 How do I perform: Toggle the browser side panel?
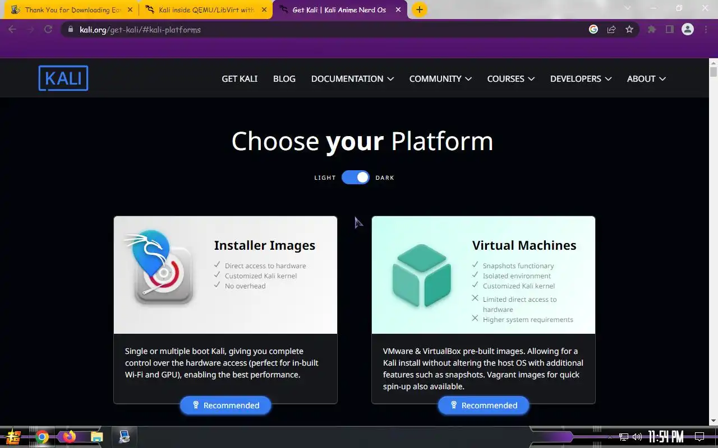(670, 30)
